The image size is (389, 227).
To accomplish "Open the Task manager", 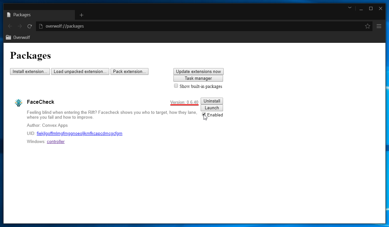I will pos(198,78).
